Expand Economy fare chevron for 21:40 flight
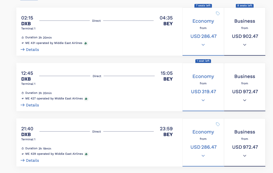273x173 pixels. [x=203, y=156]
